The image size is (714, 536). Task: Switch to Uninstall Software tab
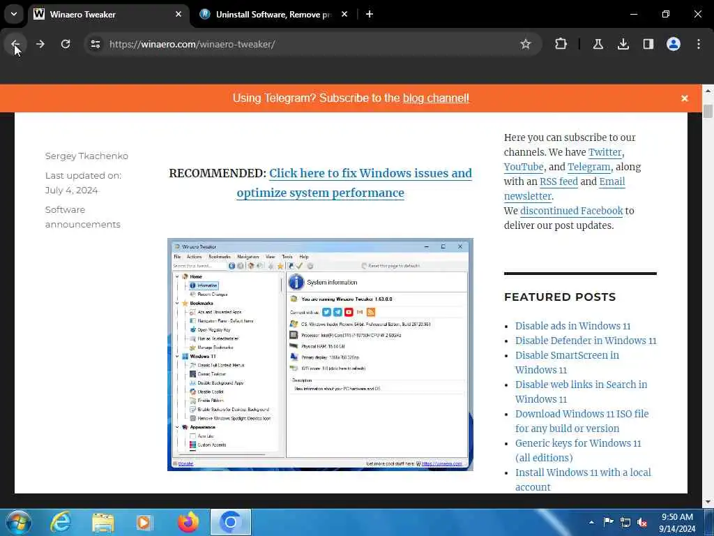pyautogui.click(x=273, y=14)
